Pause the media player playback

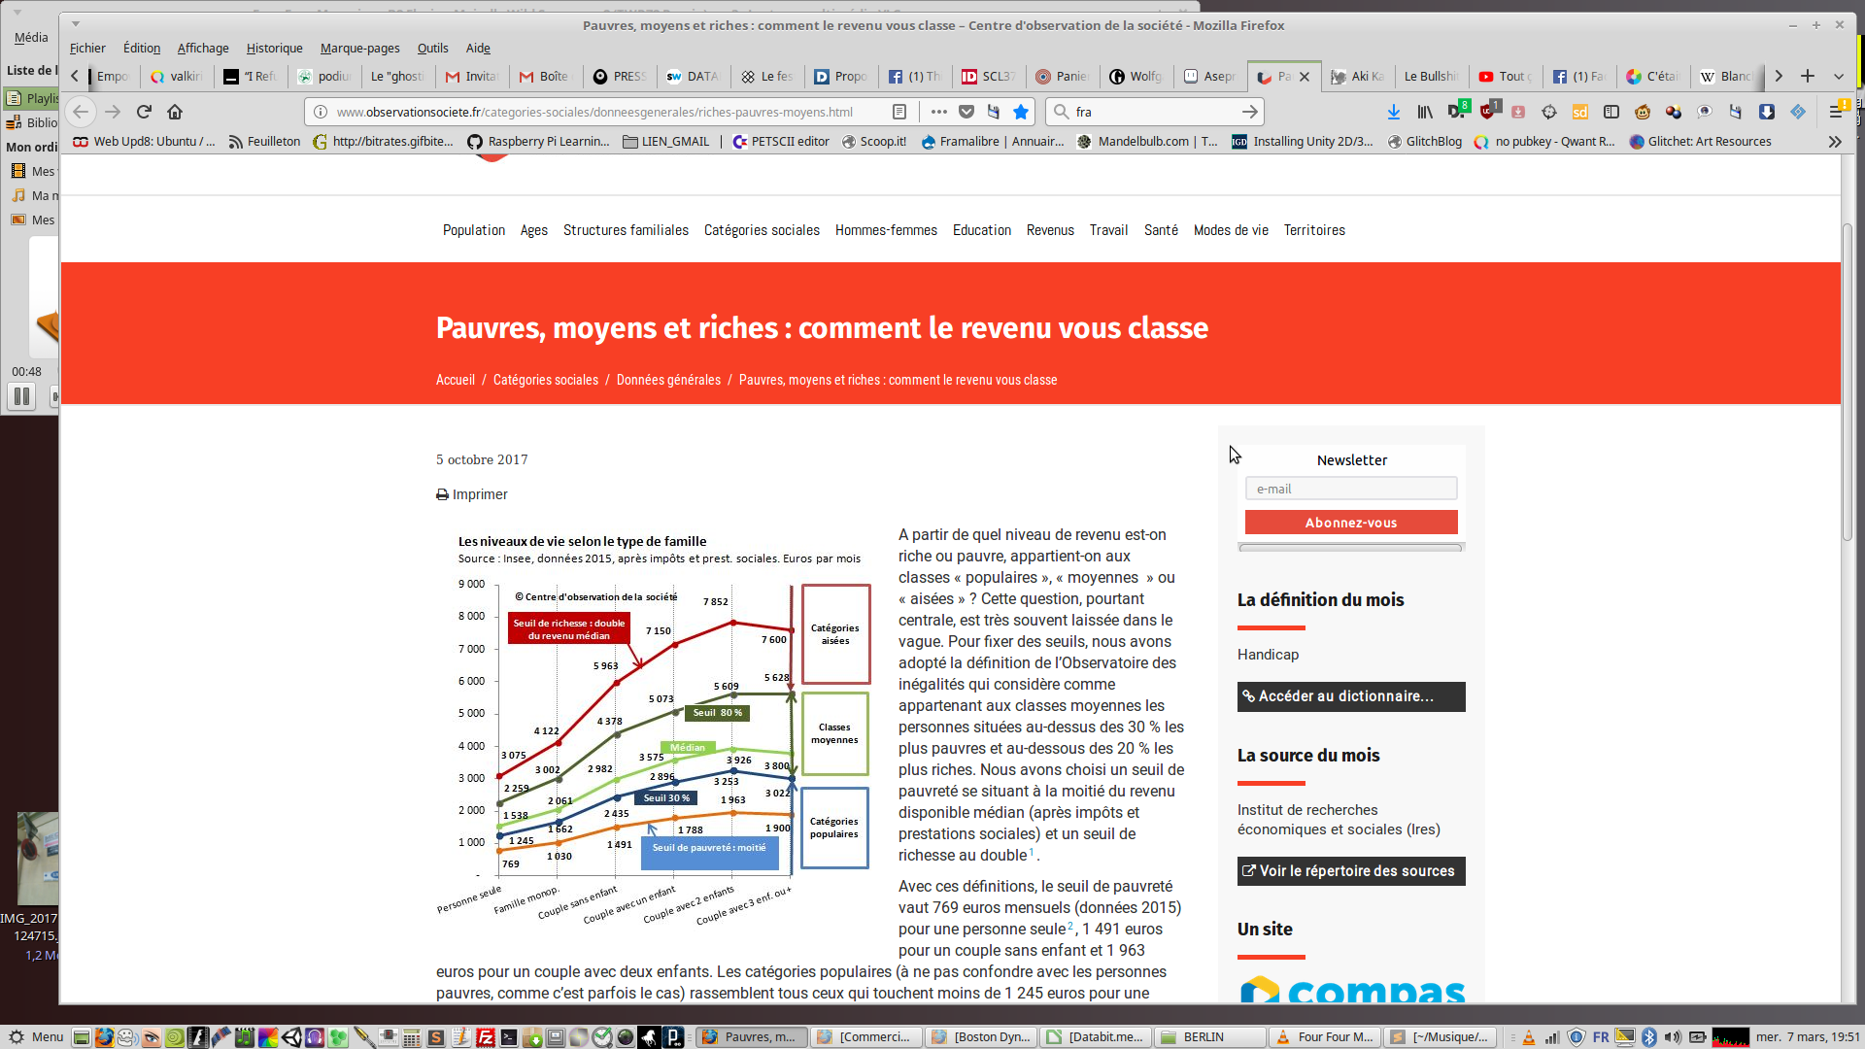click(21, 396)
